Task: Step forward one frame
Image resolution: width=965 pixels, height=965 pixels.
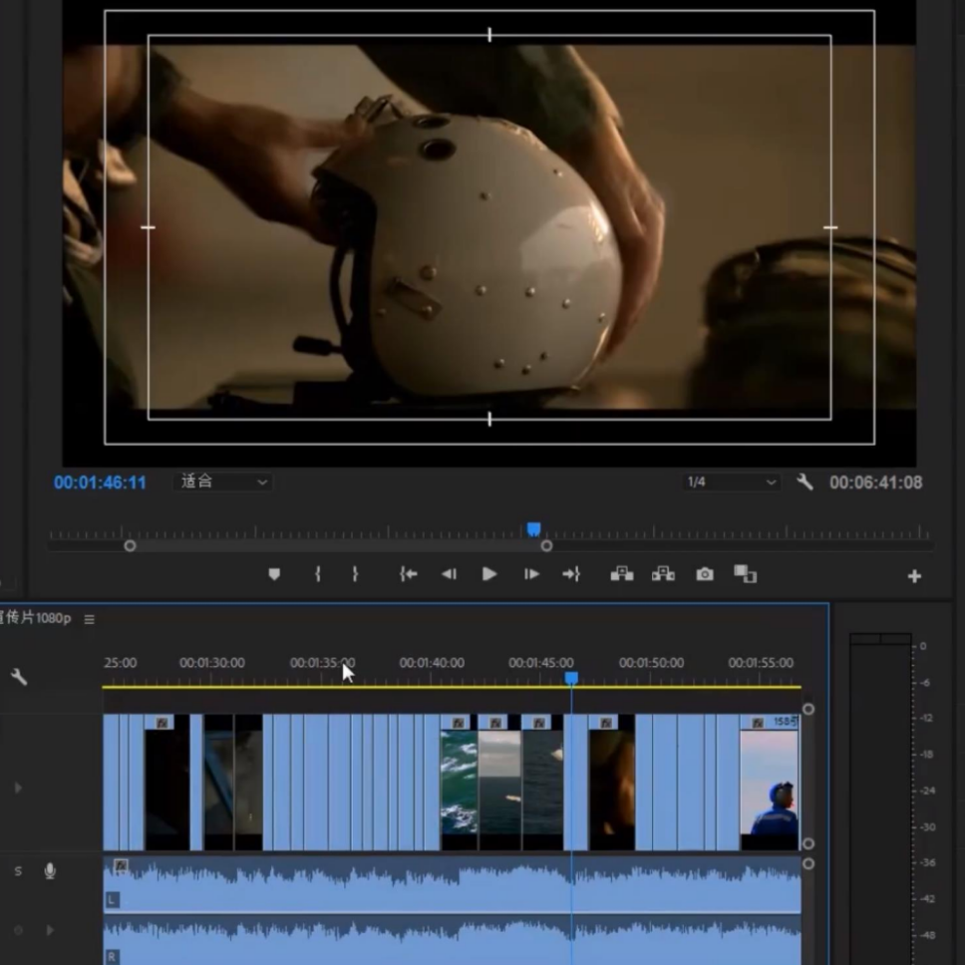Action: tap(531, 574)
